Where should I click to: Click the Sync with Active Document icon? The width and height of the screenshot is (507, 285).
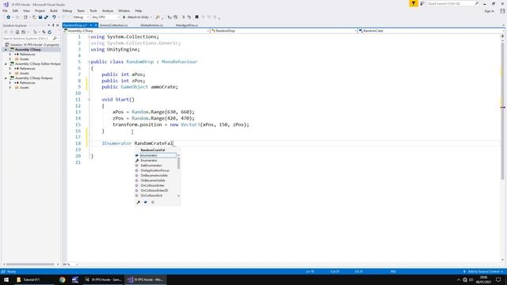(x=44, y=32)
